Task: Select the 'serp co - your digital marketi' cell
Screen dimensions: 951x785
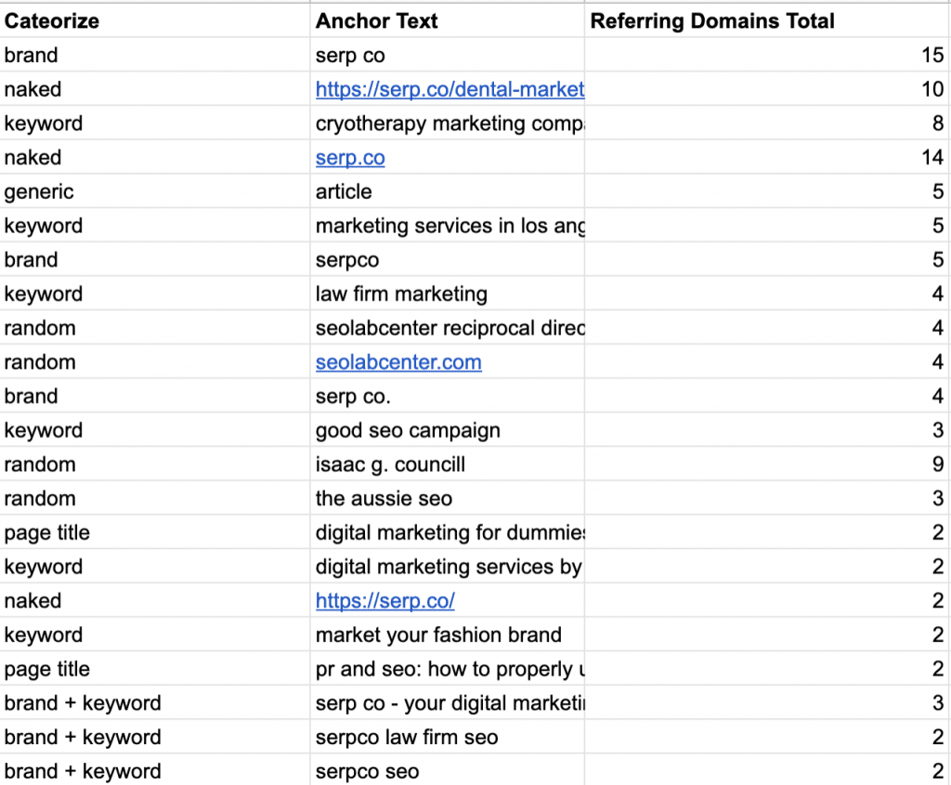Action: point(447,703)
